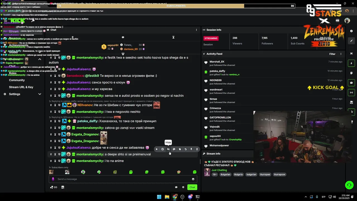
Task: Open the shop icon below message box
Action: 63,187
